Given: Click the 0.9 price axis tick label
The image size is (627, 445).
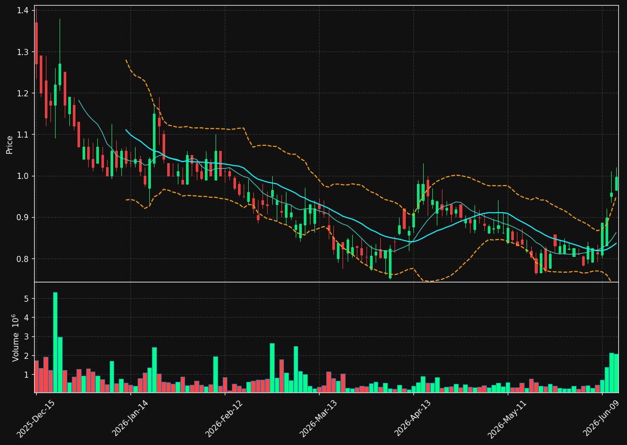Looking at the screenshot, I should coord(23,218).
